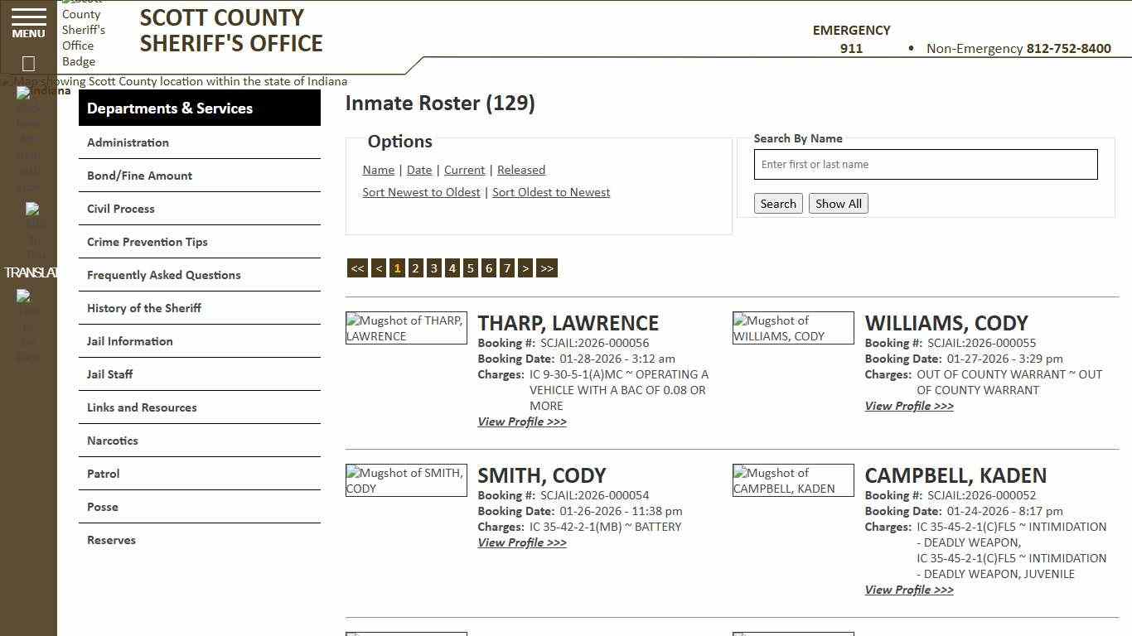Click the Enter first or last name field

(x=925, y=164)
